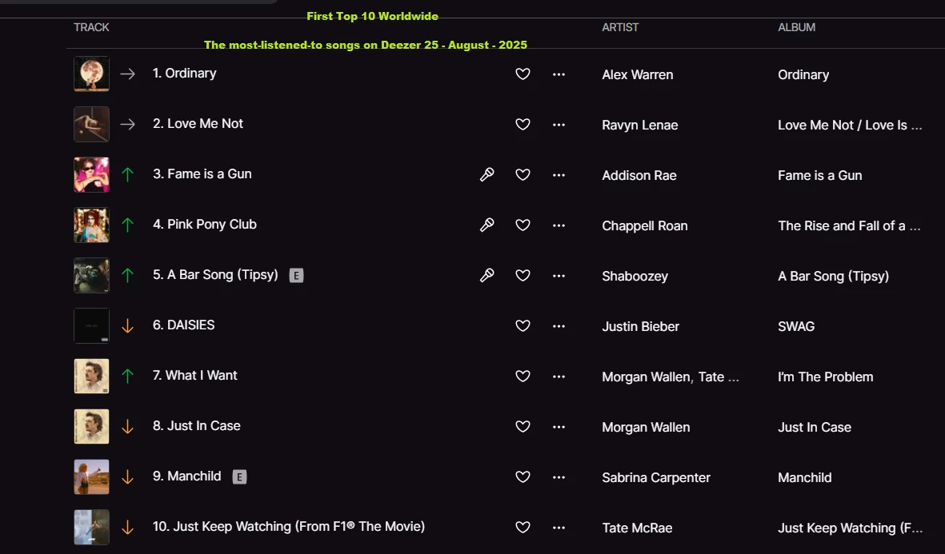
Task: Open more options for Love Me Not
Action: coord(559,125)
